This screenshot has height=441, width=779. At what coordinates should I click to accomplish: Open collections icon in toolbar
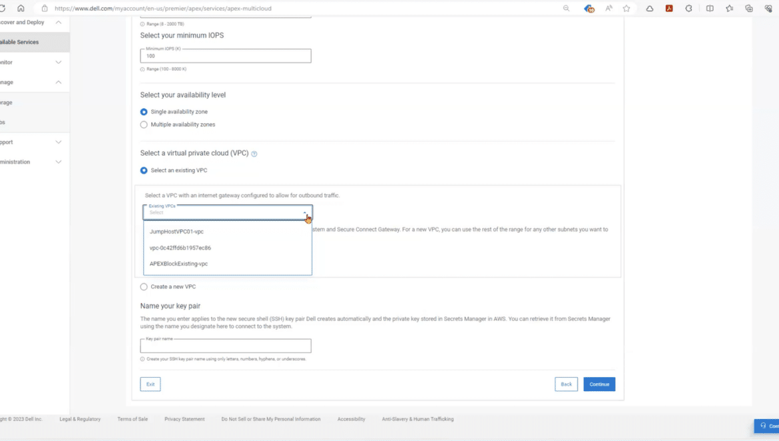749,9
